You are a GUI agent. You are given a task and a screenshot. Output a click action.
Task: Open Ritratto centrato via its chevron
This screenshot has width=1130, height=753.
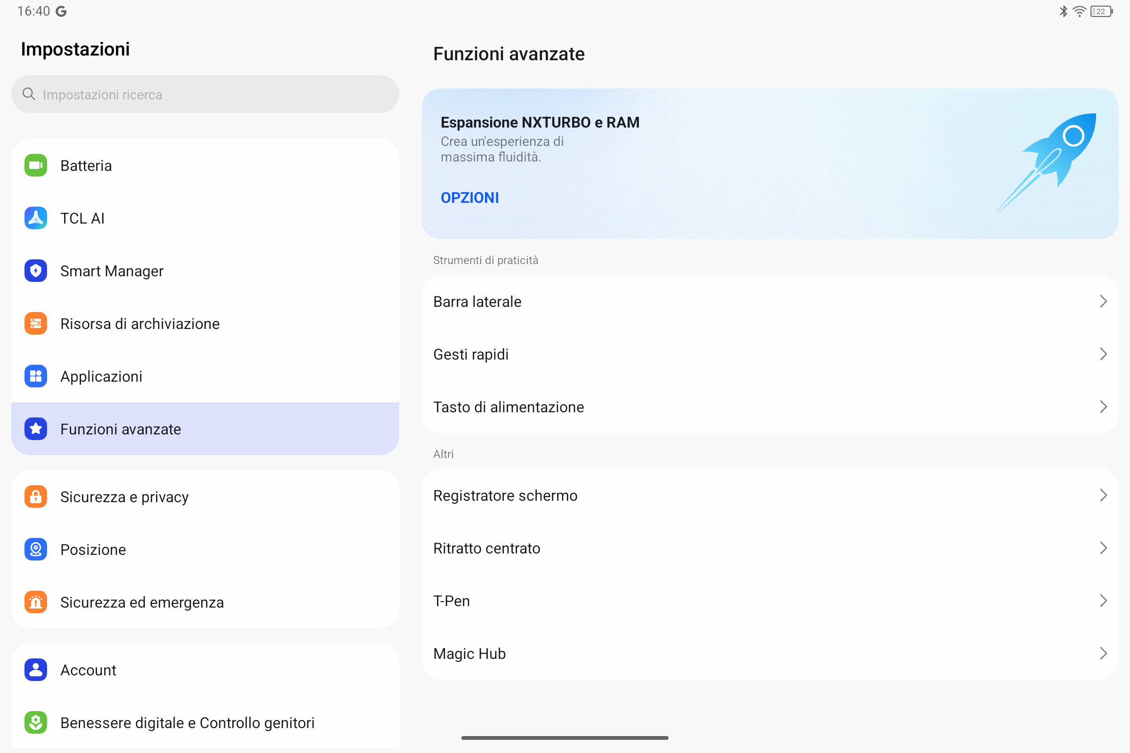(x=1103, y=548)
